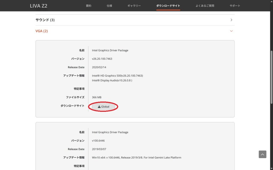Expand the サウンド section with its right chevron

click(231, 20)
